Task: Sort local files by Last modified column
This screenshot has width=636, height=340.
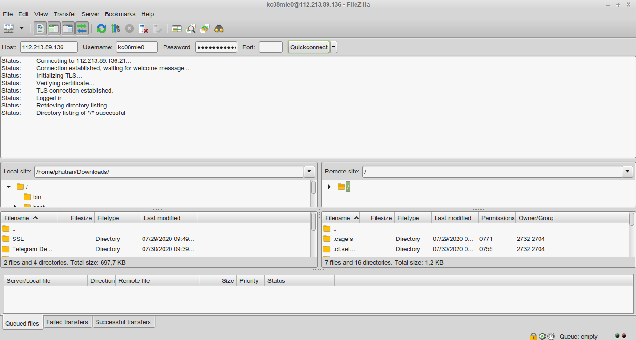Action: 169,218
